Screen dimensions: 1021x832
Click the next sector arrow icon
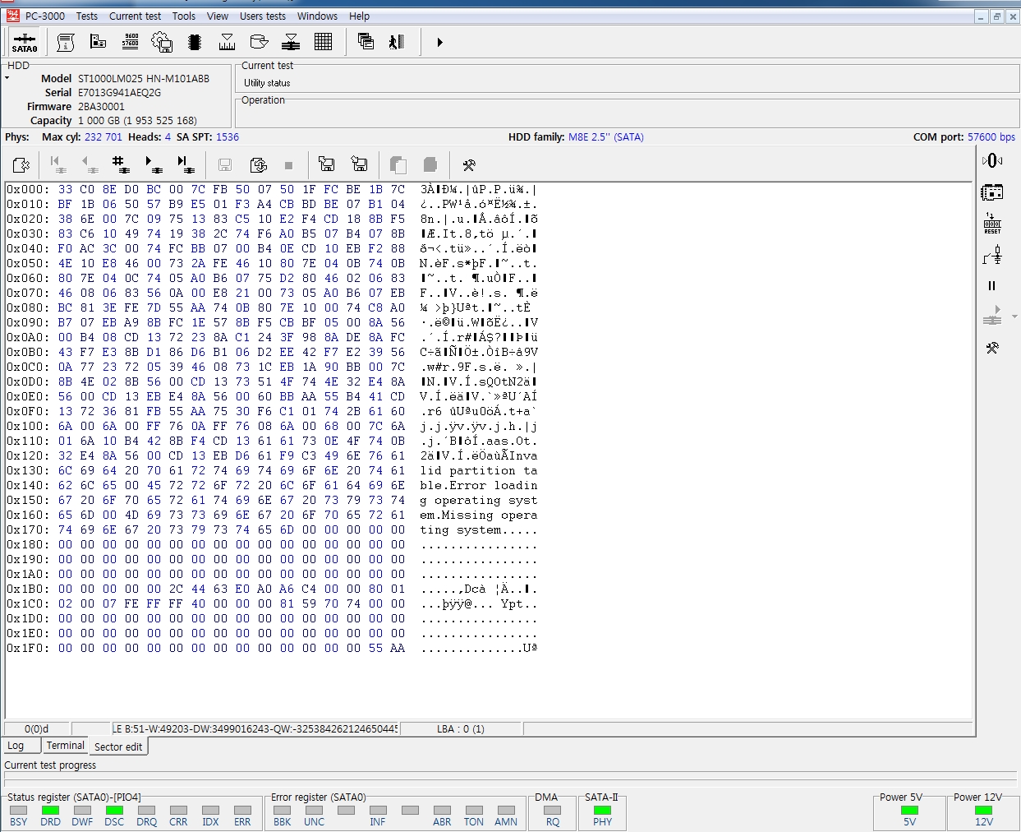pyautogui.click(x=153, y=164)
